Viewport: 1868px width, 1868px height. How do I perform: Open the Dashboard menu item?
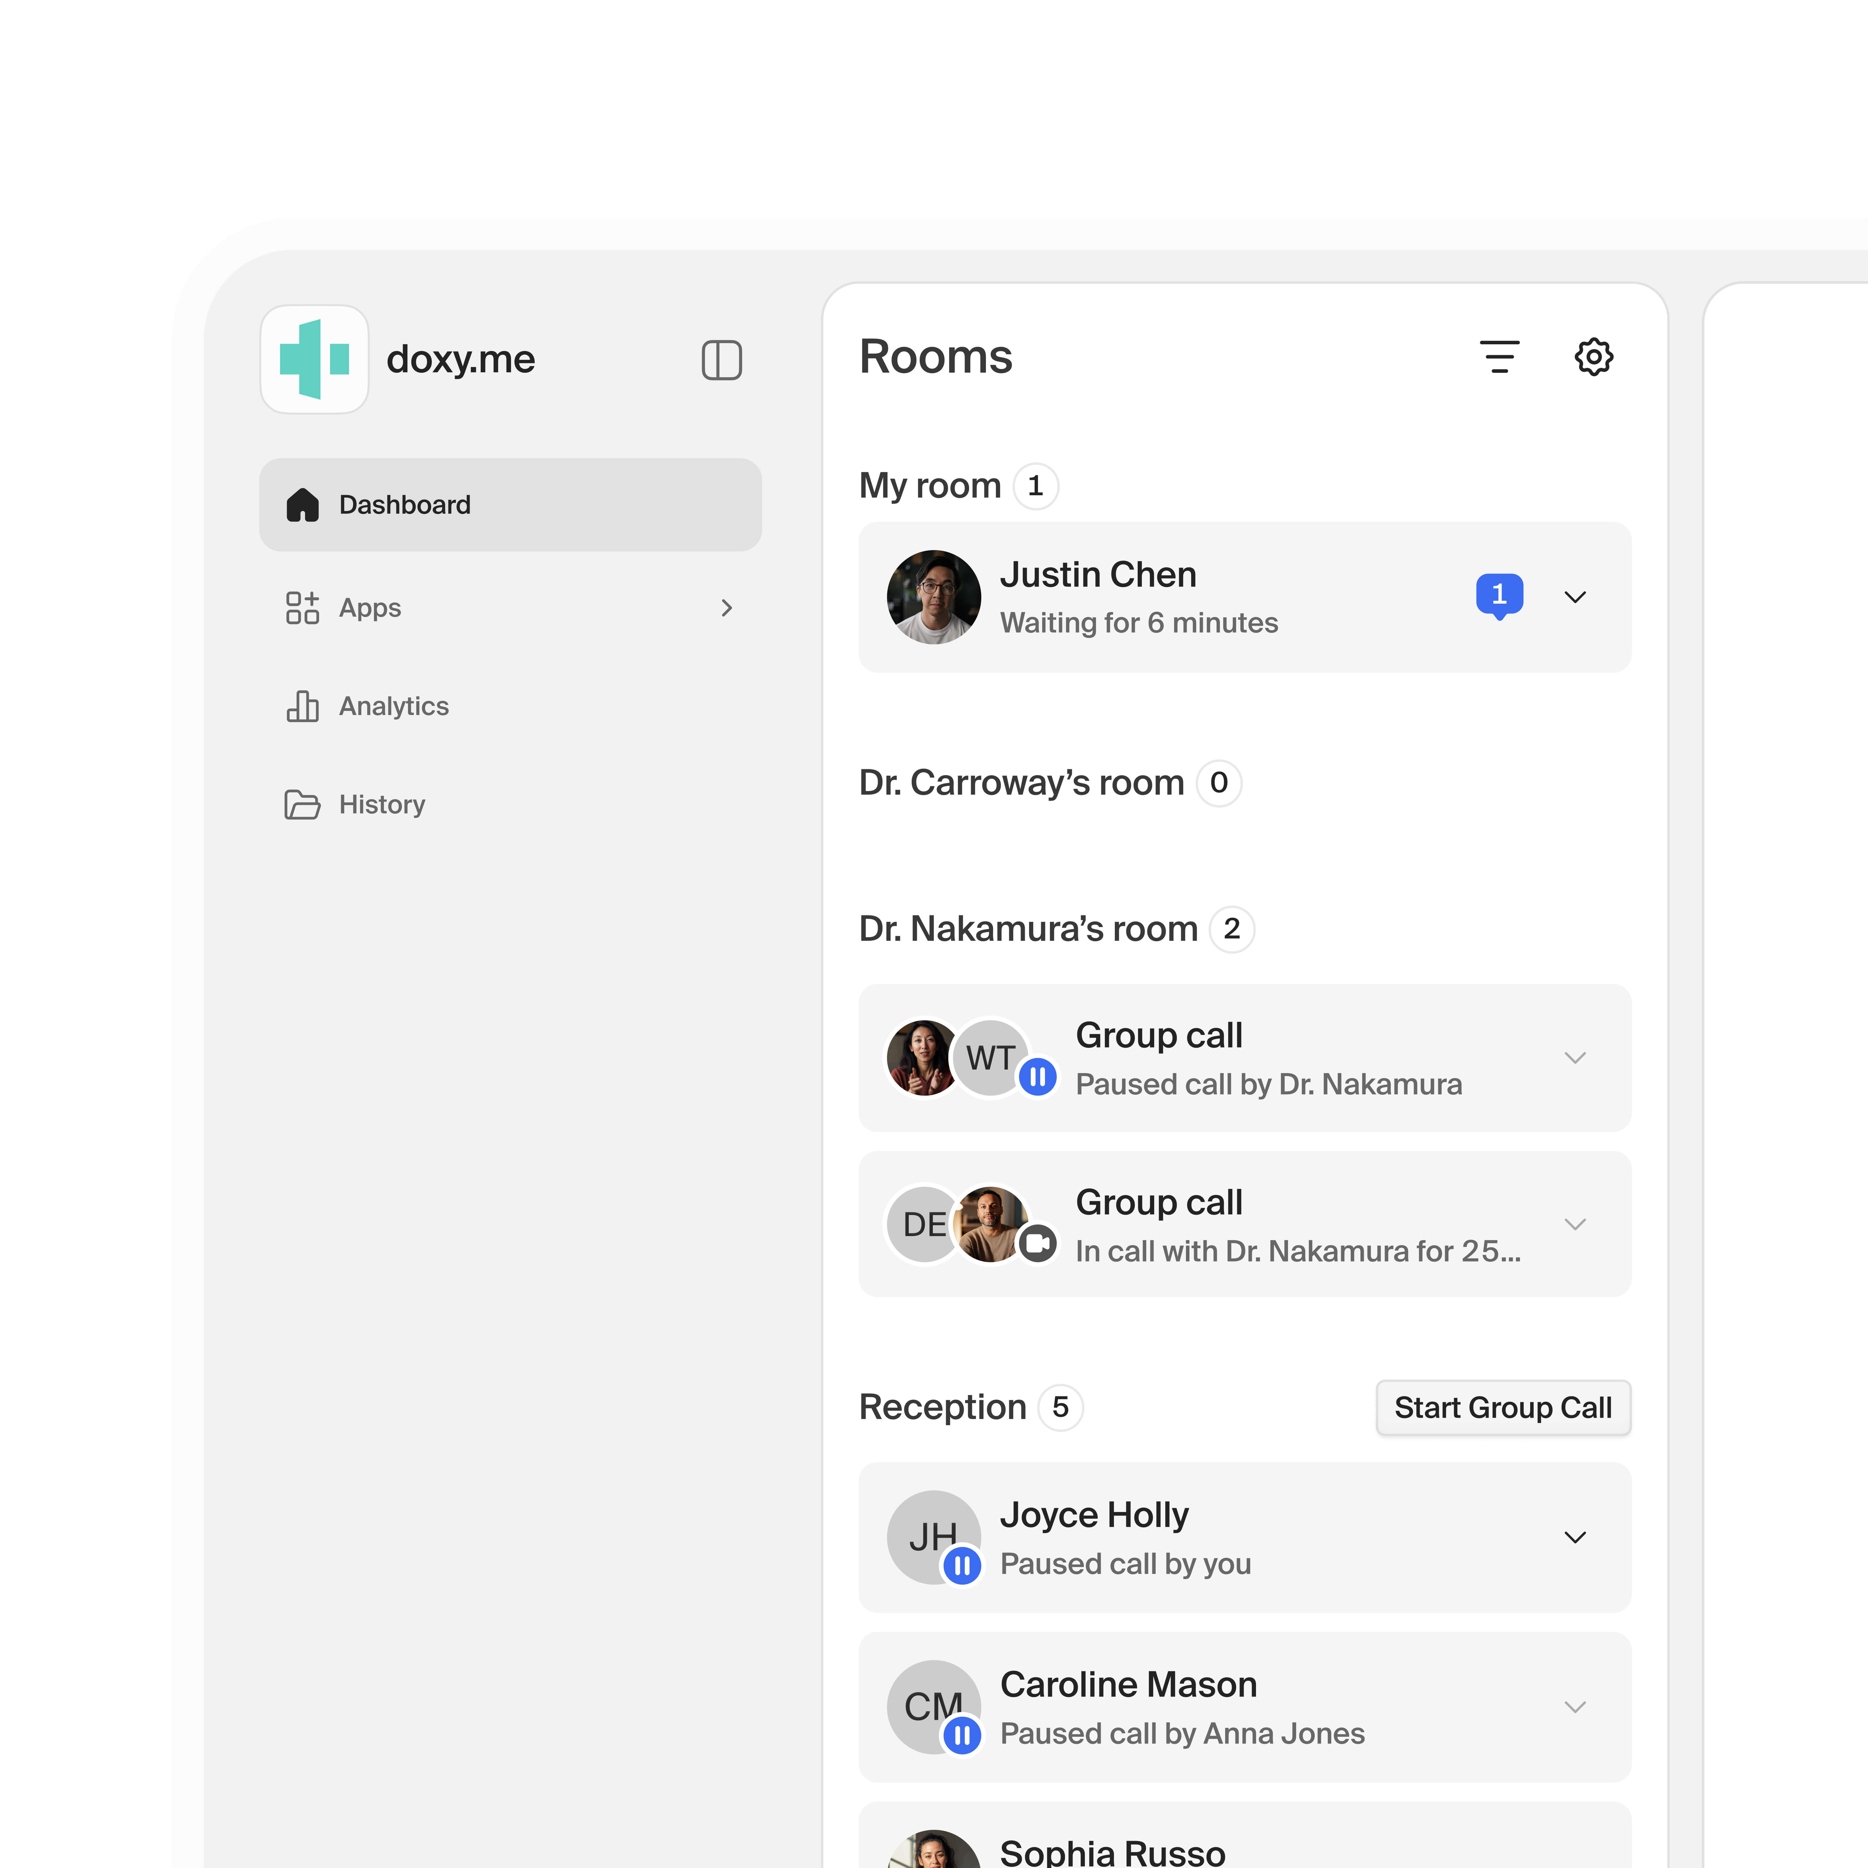(x=510, y=505)
